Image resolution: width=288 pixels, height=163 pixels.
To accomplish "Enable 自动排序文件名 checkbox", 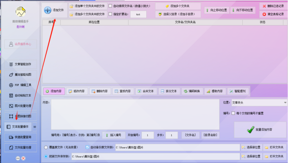I will pos(110,6).
